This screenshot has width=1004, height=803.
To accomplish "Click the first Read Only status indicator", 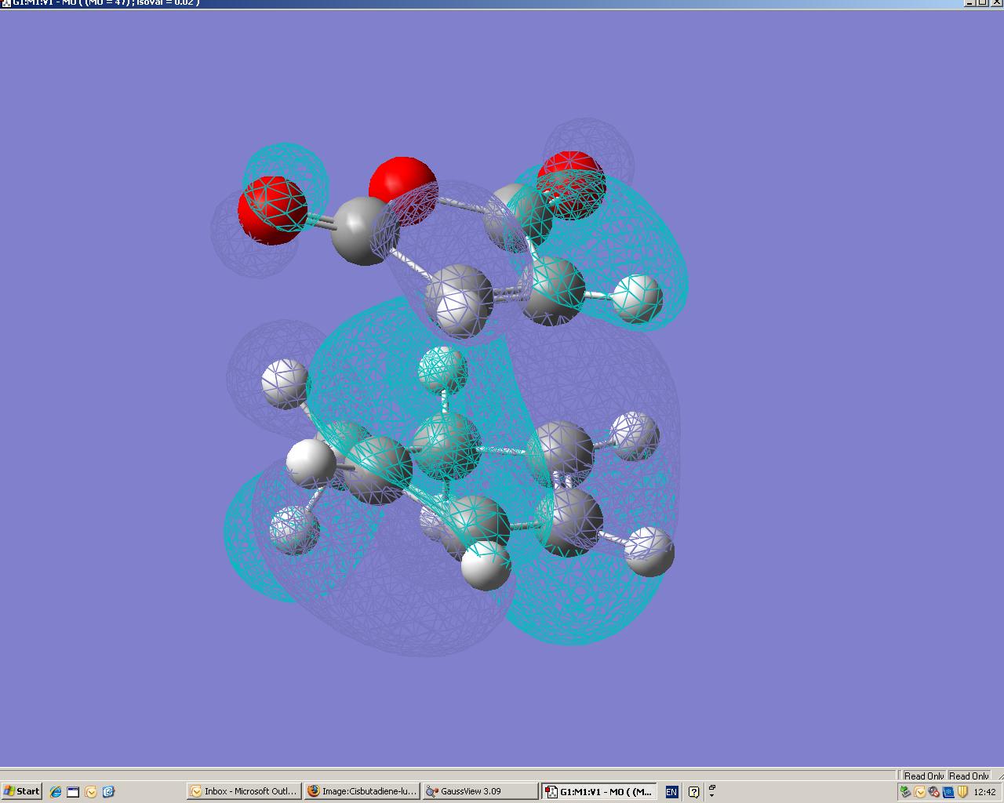I will point(924,776).
